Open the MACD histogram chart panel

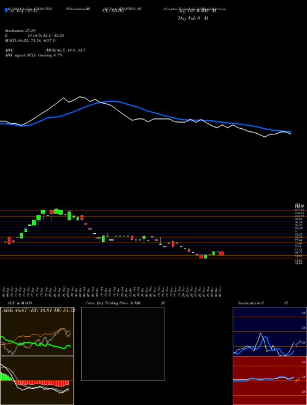tap(37, 380)
